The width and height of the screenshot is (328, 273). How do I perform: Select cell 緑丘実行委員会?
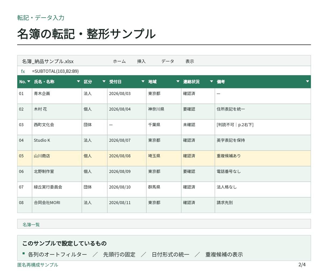click(57, 189)
